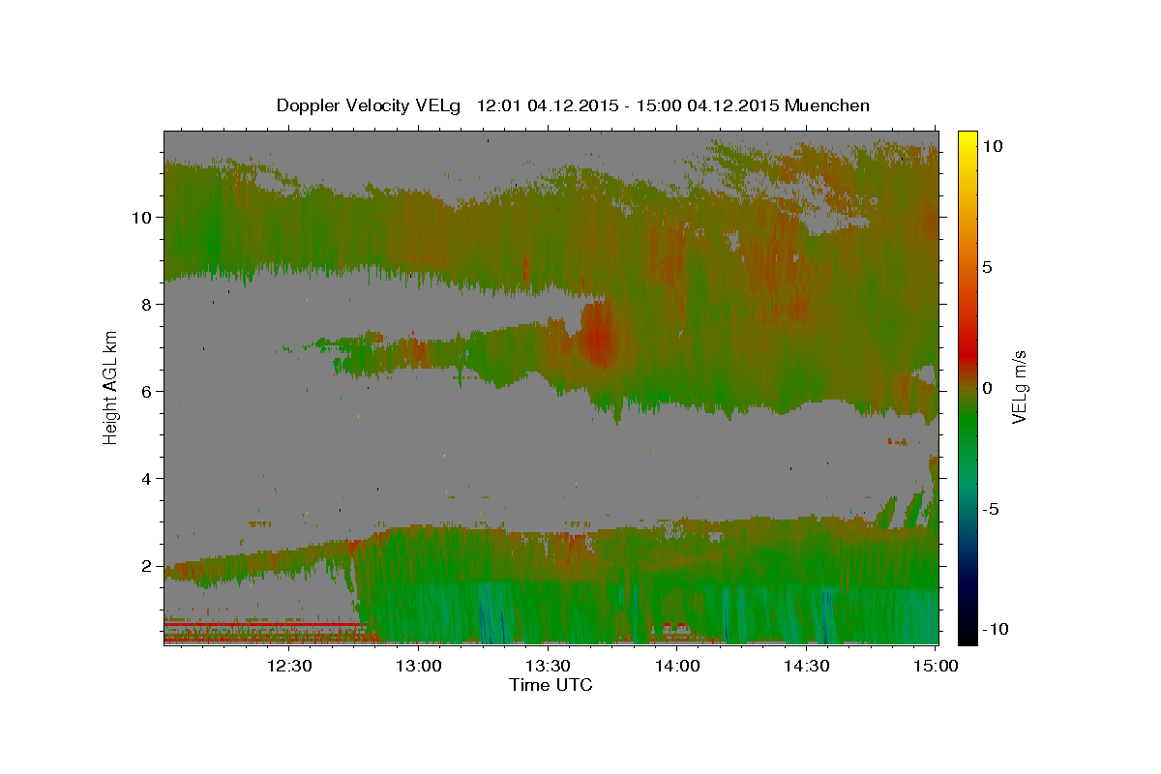
Task: Click the 'Height AGL km' axis label
Action: (x=111, y=387)
